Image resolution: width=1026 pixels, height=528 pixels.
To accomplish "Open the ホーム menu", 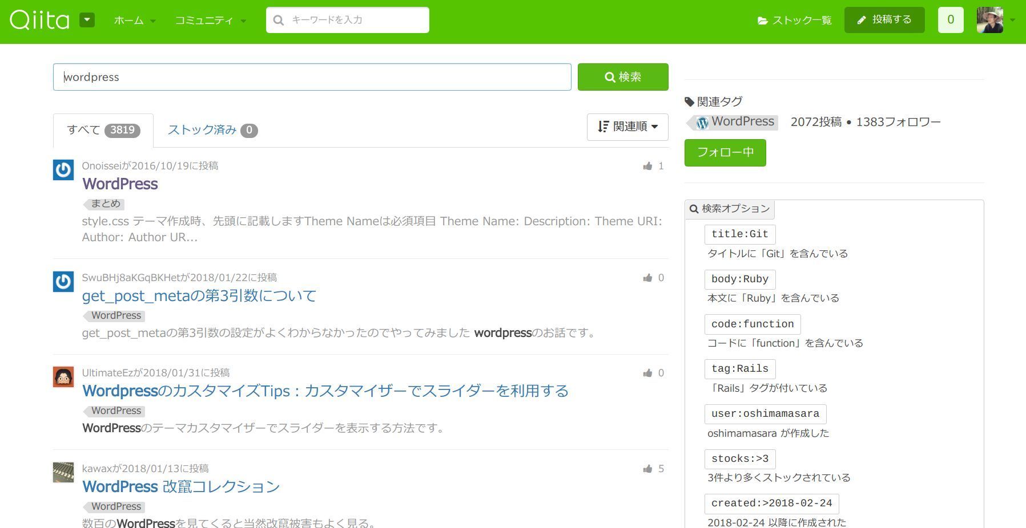I will point(135,21).
